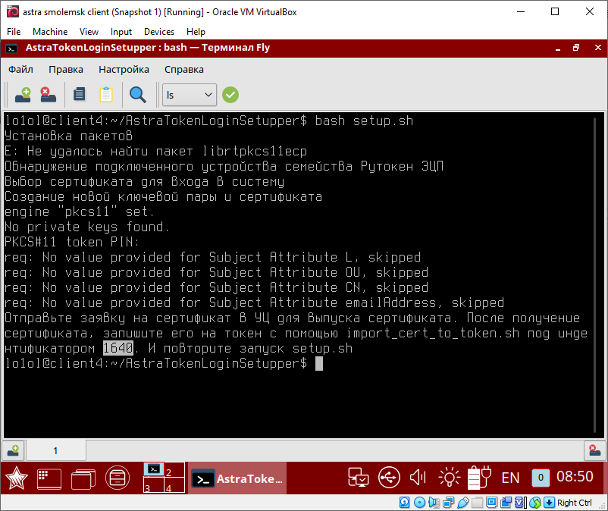Click VirtualBox hard disk activity icon
This screenshot has height=511, width=608.
click(x=404, y=503)
